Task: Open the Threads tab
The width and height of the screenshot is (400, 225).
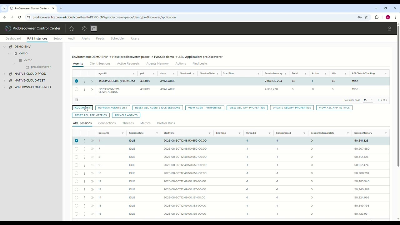Action: (128, 123)
